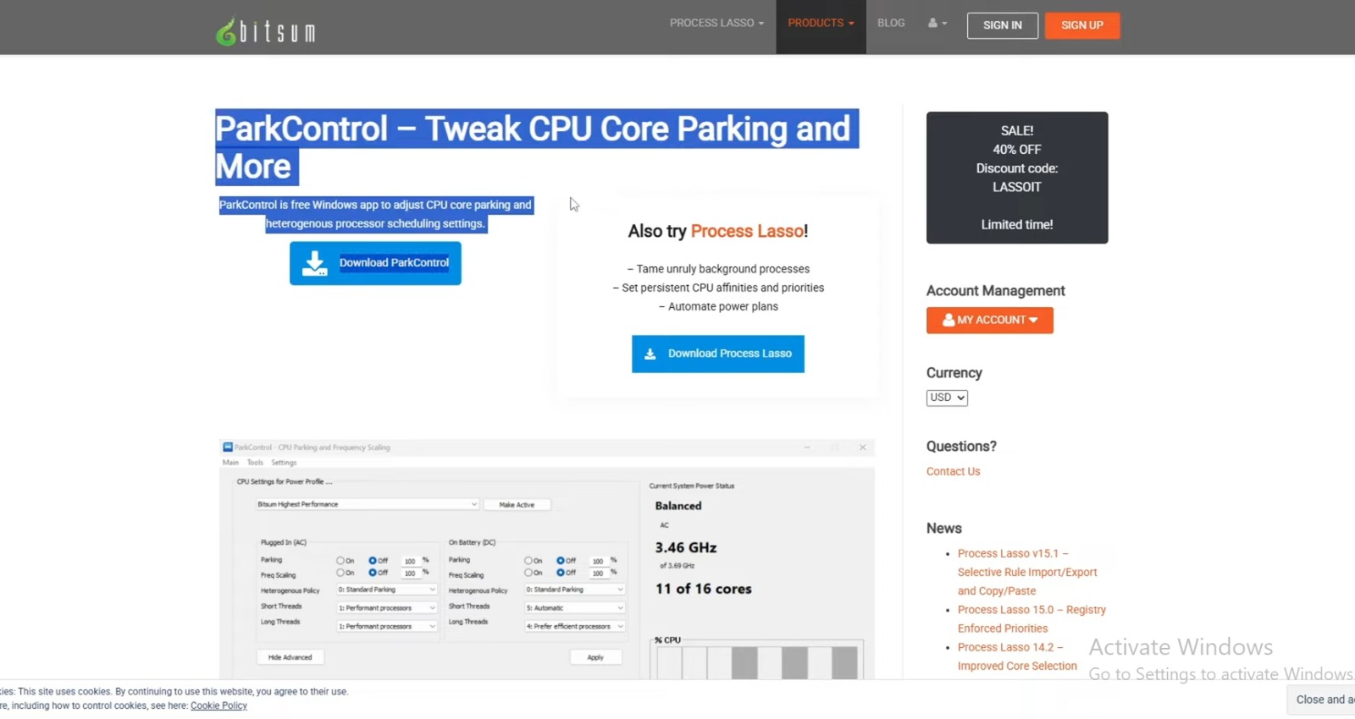This screenshot has height=719, width=1355.
Task: Click the 'ParkControl is free Windows app' description
Action: pyautogui.click(x=376, y=214)
